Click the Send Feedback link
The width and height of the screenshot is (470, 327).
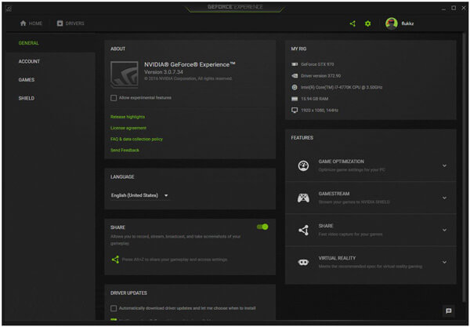pyautogui.click(x=125, y=150)
